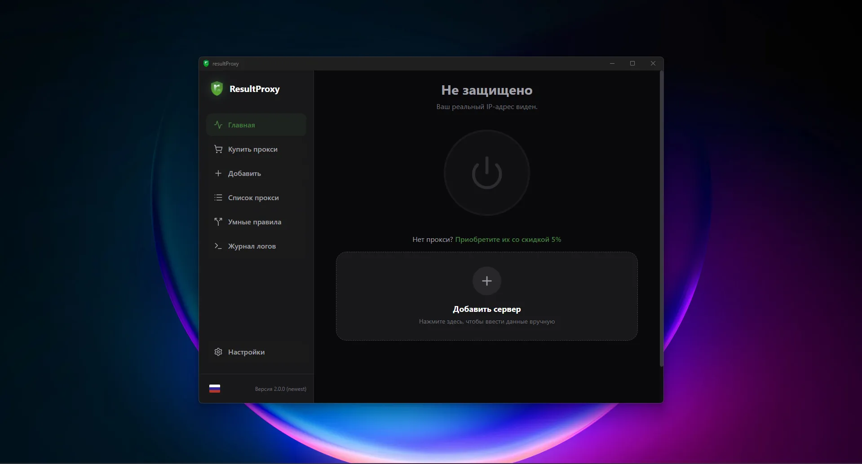
Task: Open the Журнал логов page
Action: (256, 246)
